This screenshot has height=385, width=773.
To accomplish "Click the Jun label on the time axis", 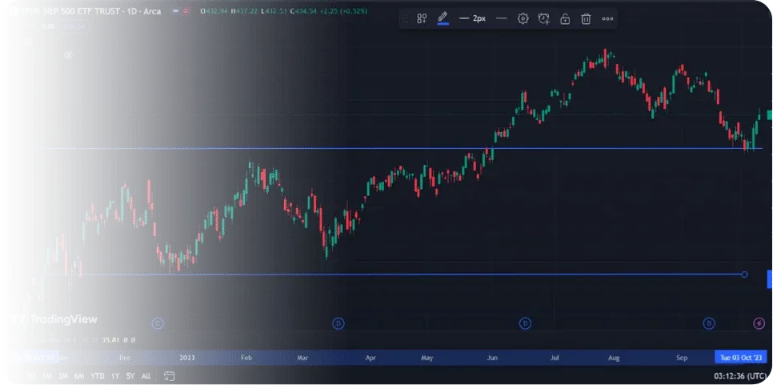I will pyautogui.click(x=492, y=358).
